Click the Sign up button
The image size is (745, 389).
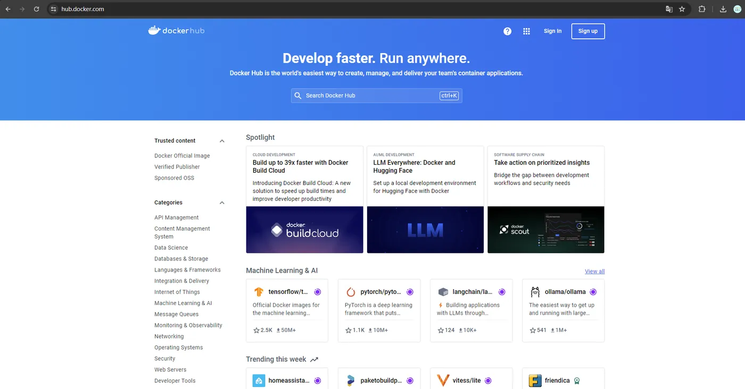588,31
